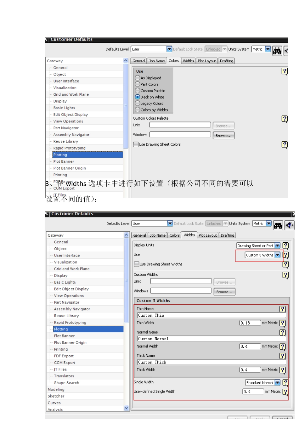Open help for Thick Name
Image resolution: width=299 pixels, height=423 pixels.
[x=283, y=356]
